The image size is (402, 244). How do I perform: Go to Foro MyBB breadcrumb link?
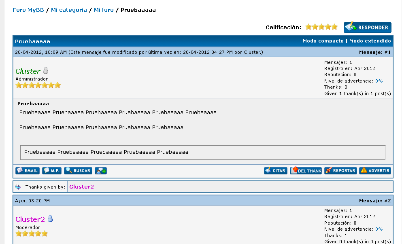[x=28, y=10]
